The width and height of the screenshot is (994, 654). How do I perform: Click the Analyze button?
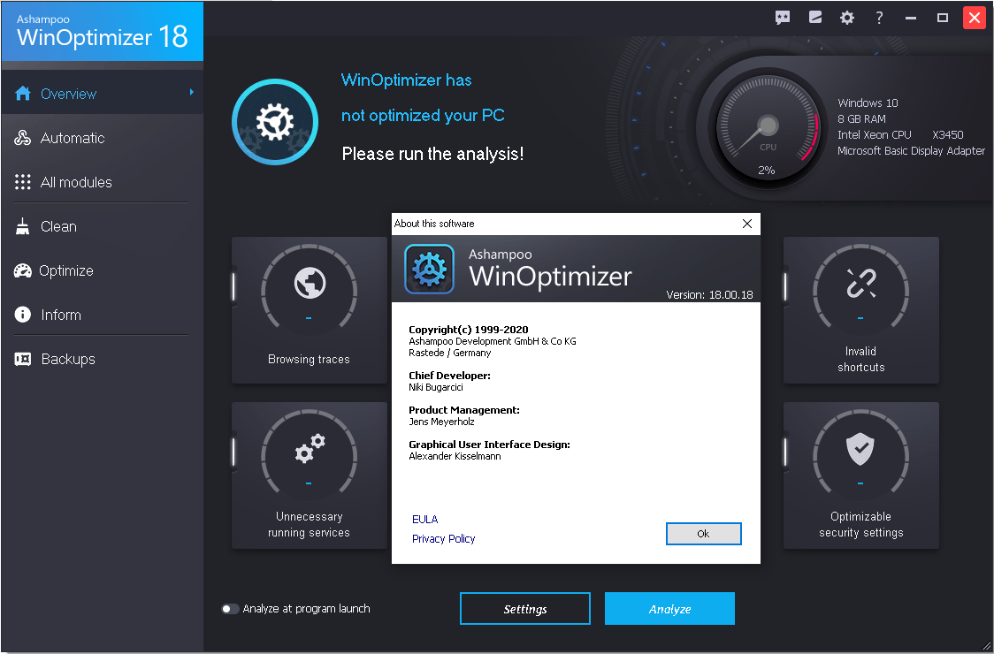669,609
